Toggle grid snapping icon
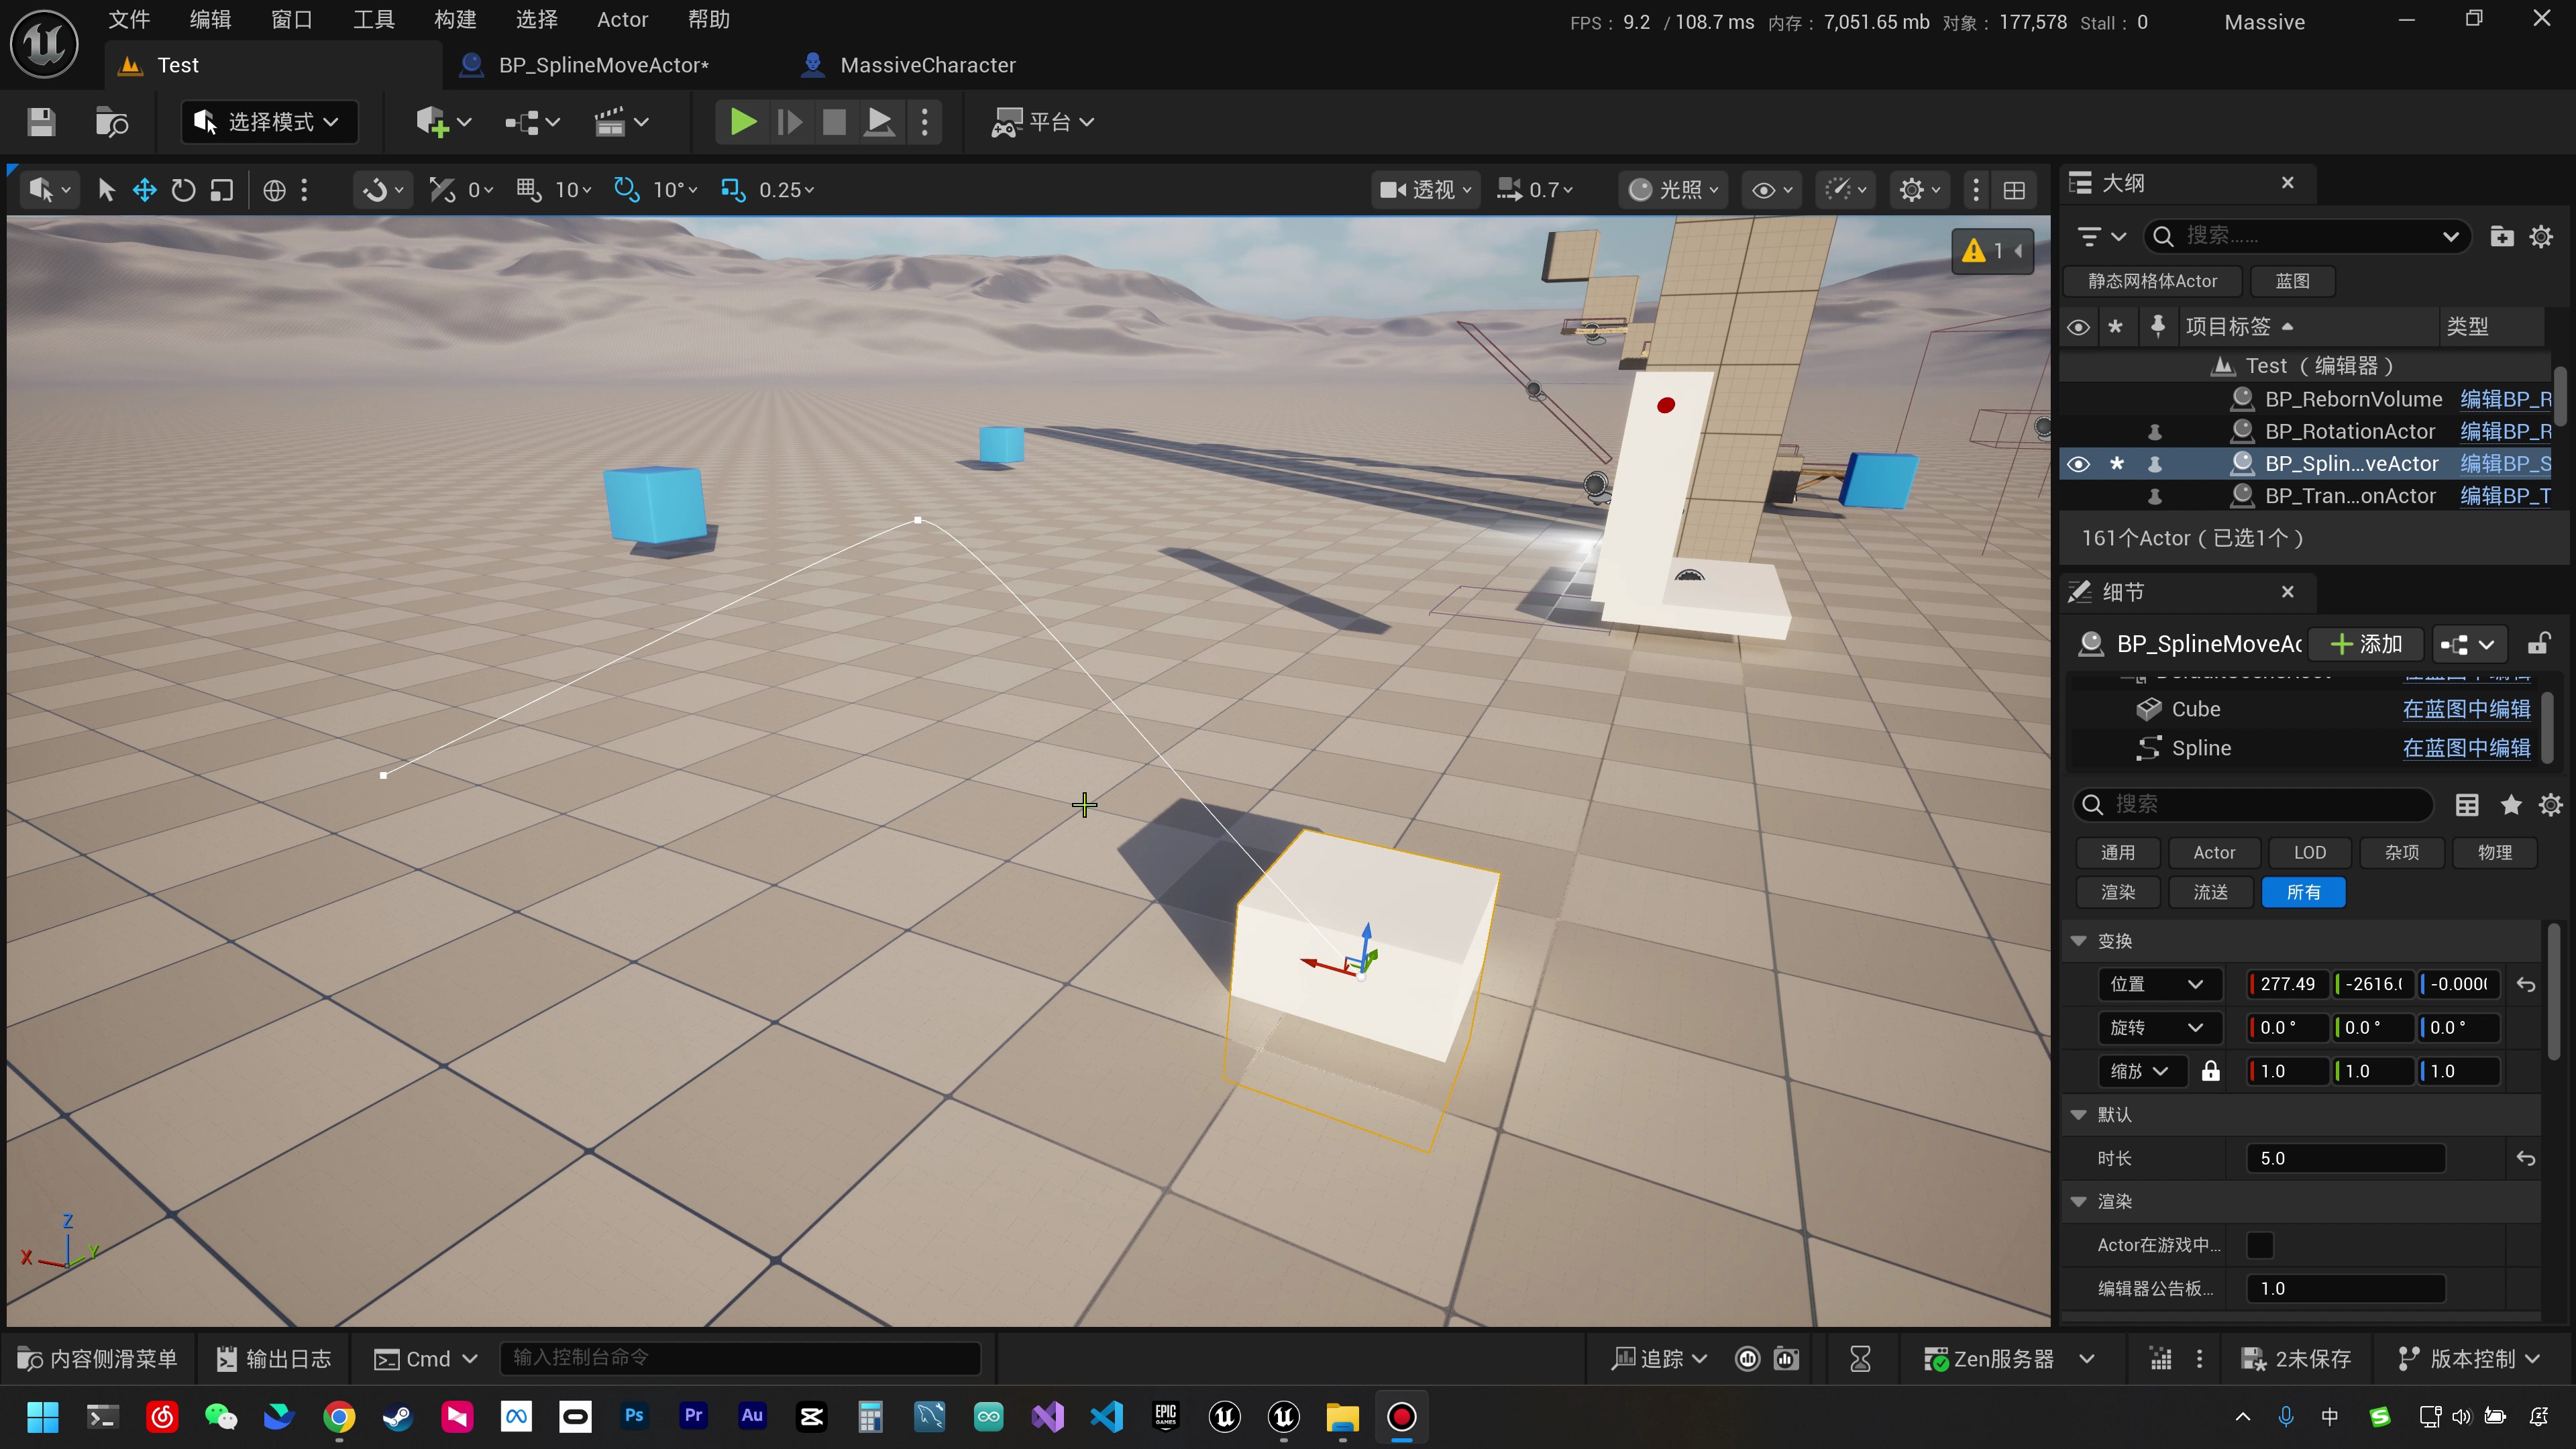This screenshot has height=1449, width=2576. click(x=529, y=190)
